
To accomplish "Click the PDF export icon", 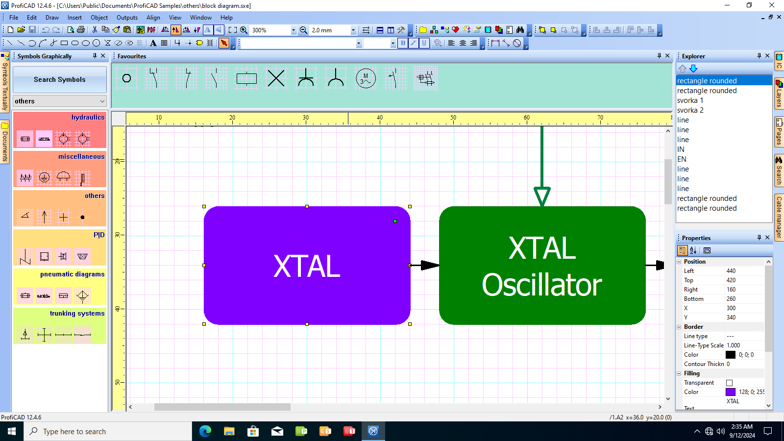I will coord(151,30).
